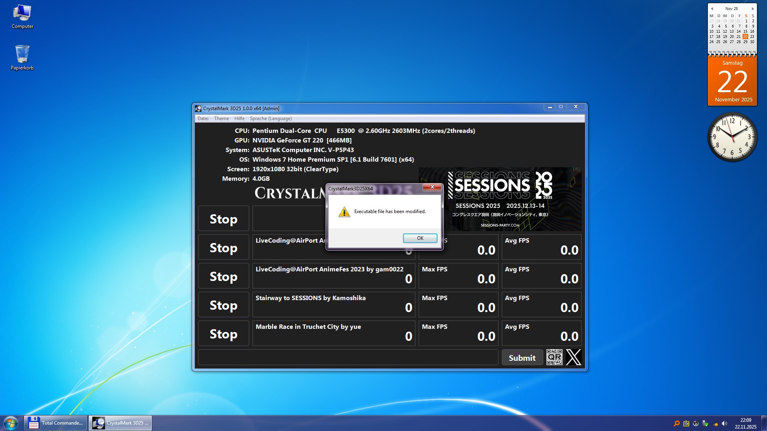Expand the Sprache (Language) menu
This screenshot has height=431, width=767.
(270, 119)
